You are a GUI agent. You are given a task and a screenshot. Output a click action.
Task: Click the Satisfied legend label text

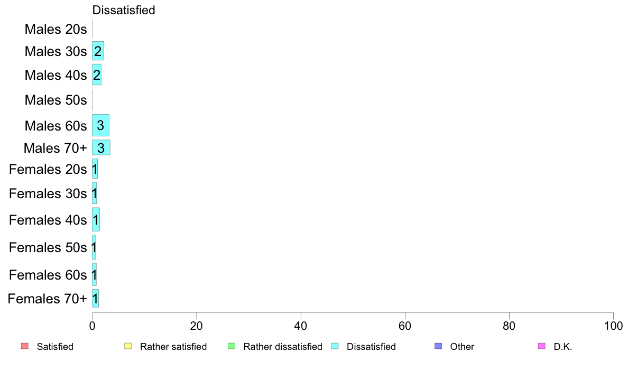pyautogui.click(x=55, y=347)
